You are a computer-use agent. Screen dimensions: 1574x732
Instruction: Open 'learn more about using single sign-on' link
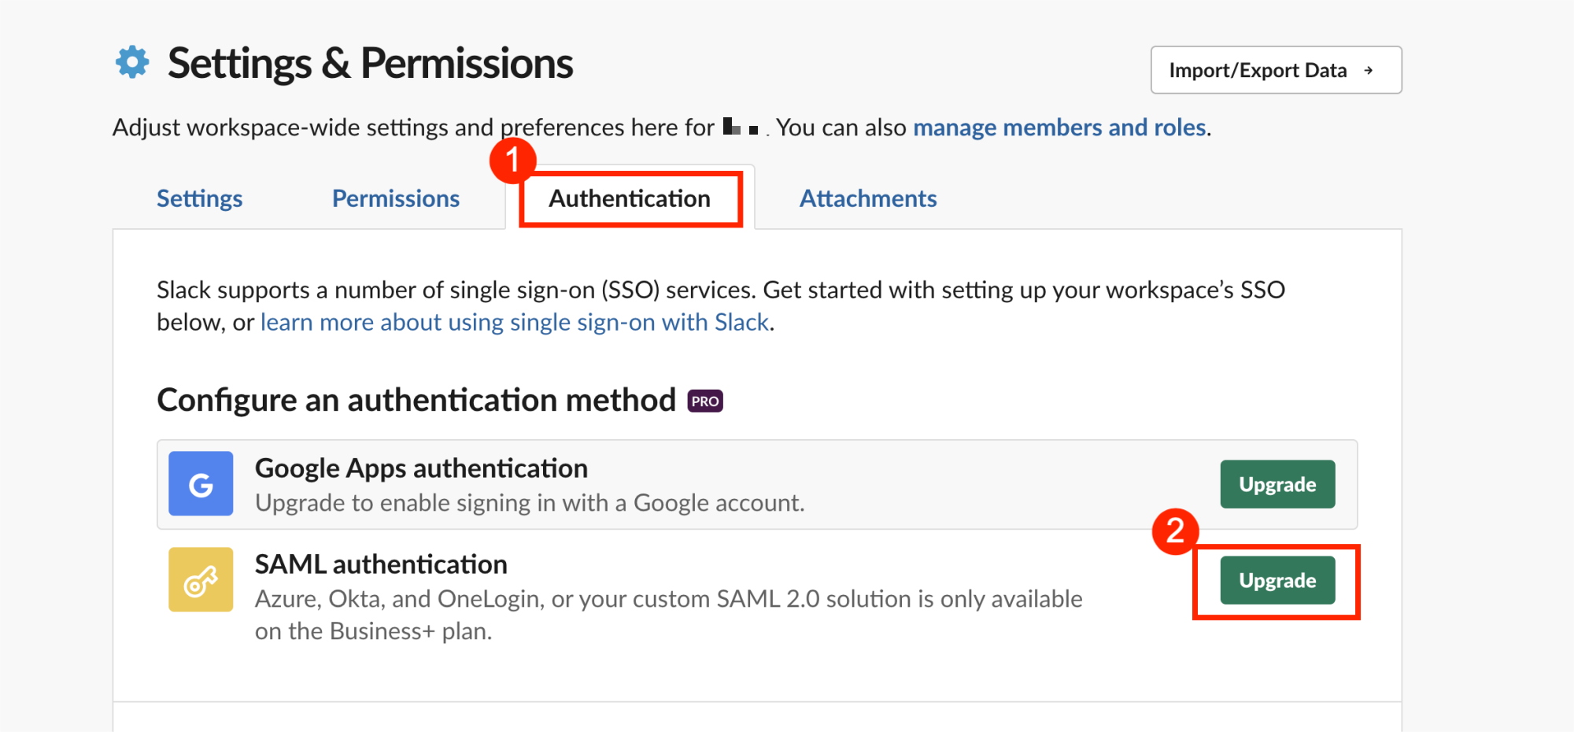[515, 322]
